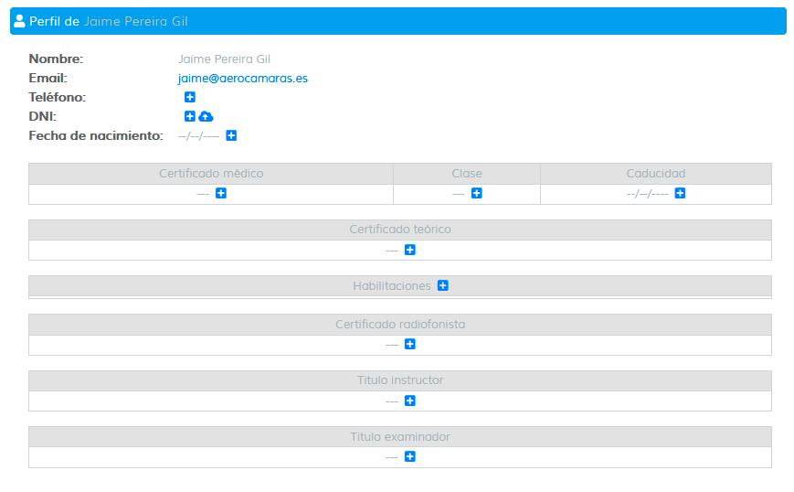Click Jaime Pereira Gil name in header
The image size is (794, 492).
click(x=135, y=21)
